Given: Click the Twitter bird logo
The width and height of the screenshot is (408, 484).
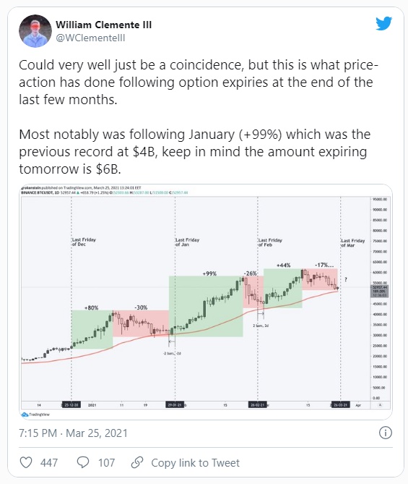Looking at the screenshot, I should coord(383,23).
